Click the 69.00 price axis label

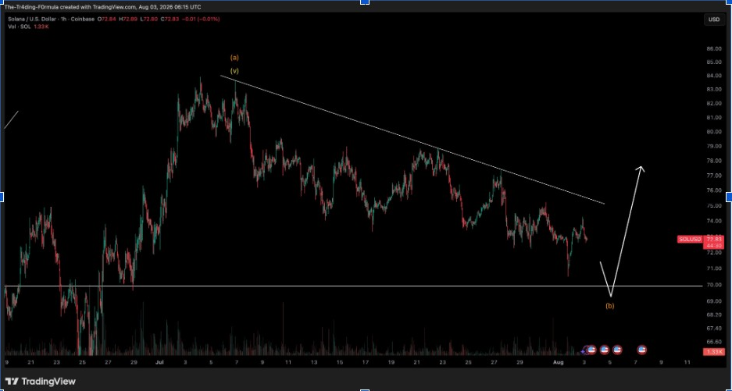(x=715, y=301)
